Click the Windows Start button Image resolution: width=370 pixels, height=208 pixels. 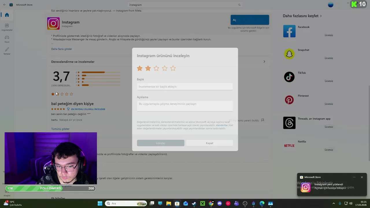tap(100, 203)
